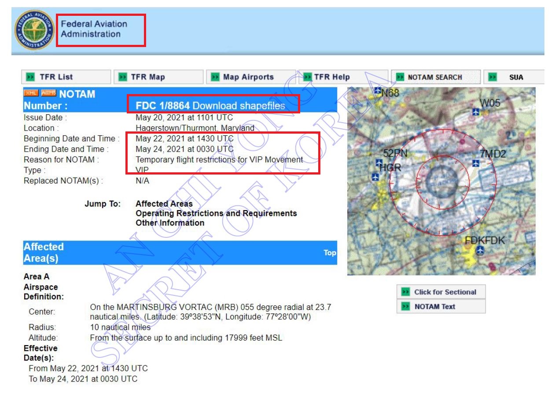This screenshot has height=393, width=555.
Task: Click the NOTAM Text button
Action: (441, 306)
